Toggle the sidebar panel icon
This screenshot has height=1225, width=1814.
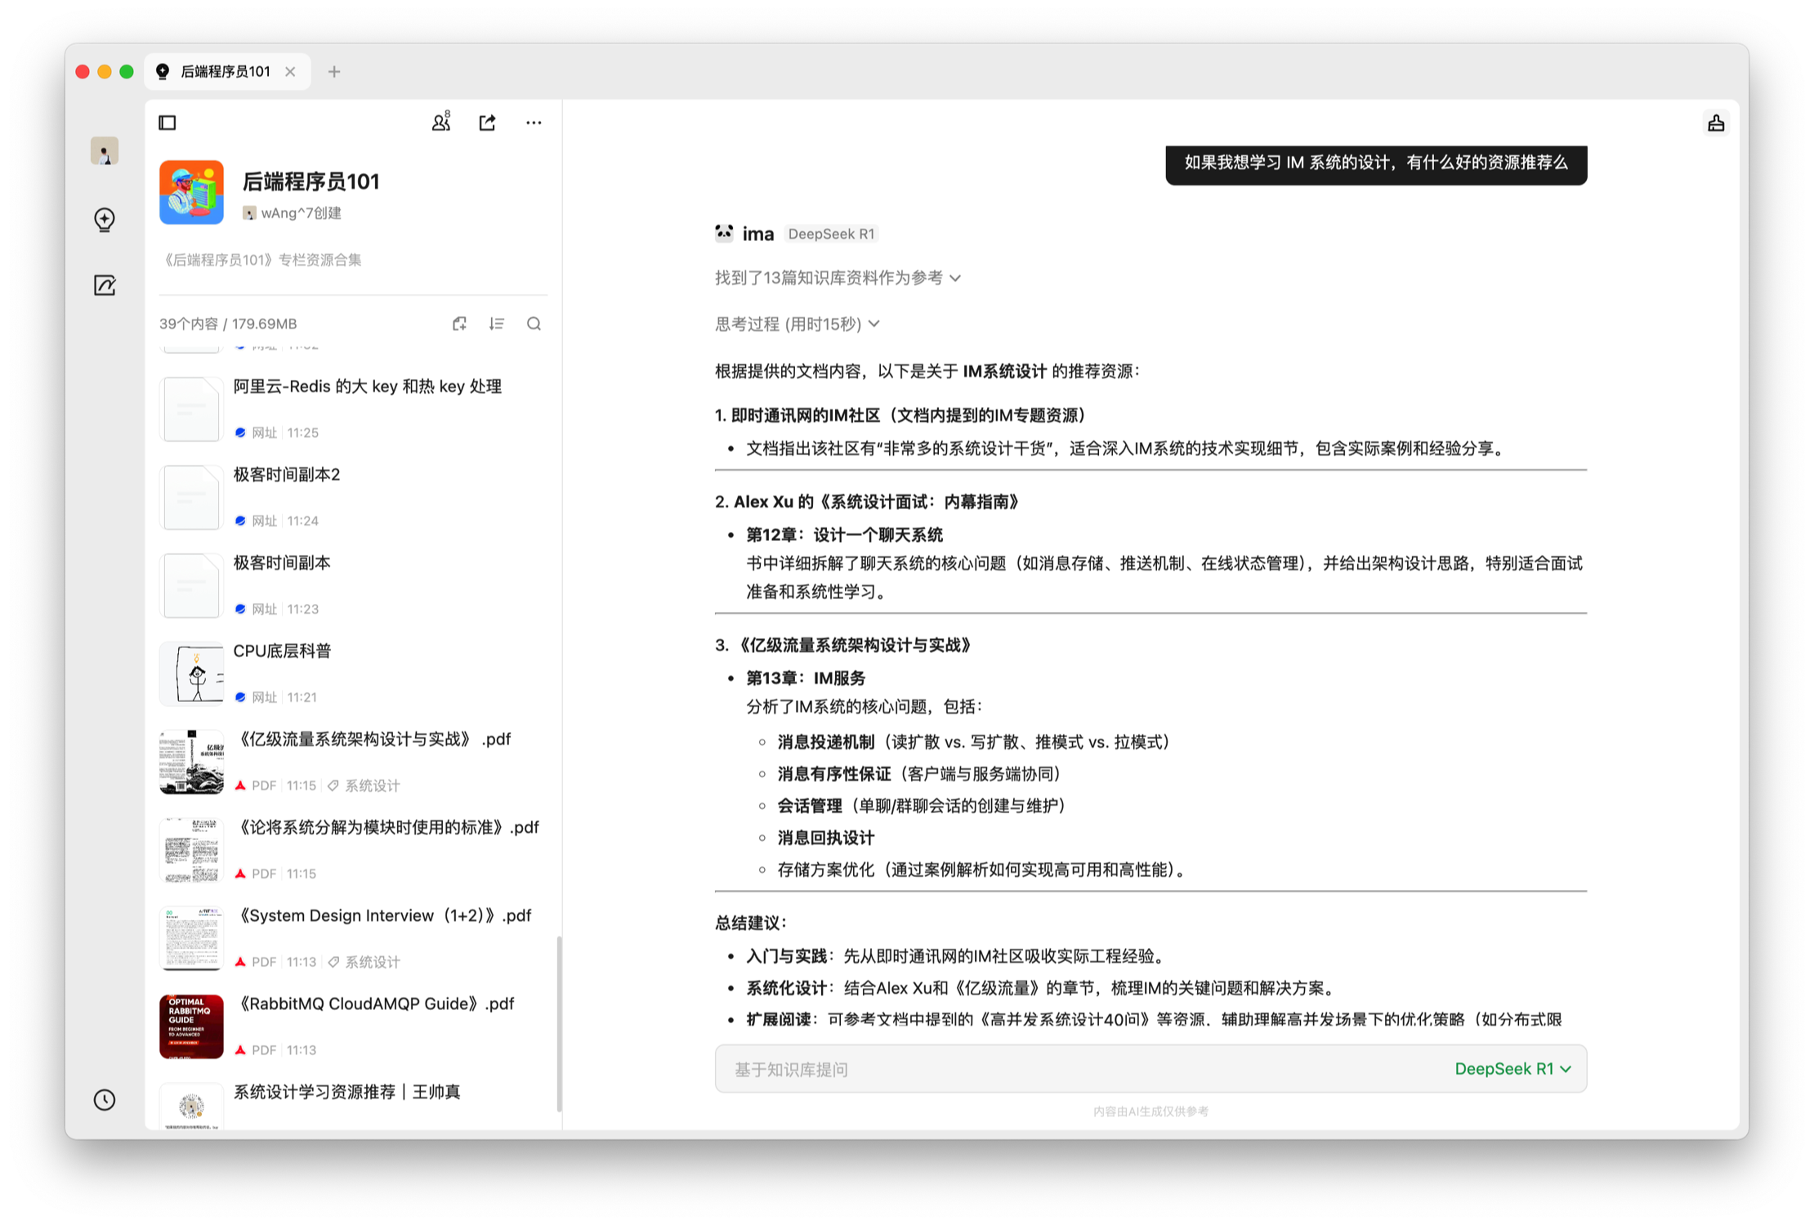168,123
